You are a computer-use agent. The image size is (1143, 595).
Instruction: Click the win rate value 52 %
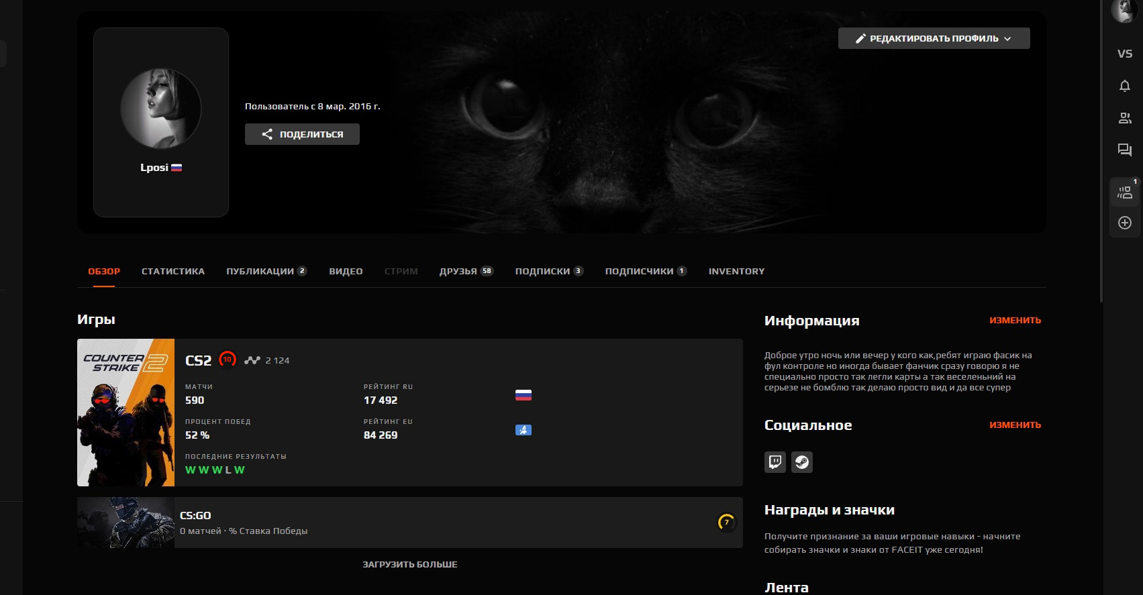(197, 435)
